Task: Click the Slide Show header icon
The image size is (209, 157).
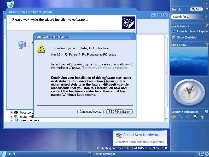Action: (x=207, y=44)
